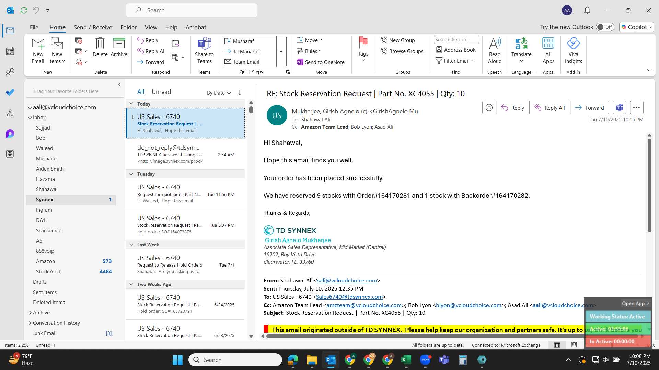This screenshot has height=370, width=659.
Task: Open the Acrobat tab
Action: click(x=196, y=27)
